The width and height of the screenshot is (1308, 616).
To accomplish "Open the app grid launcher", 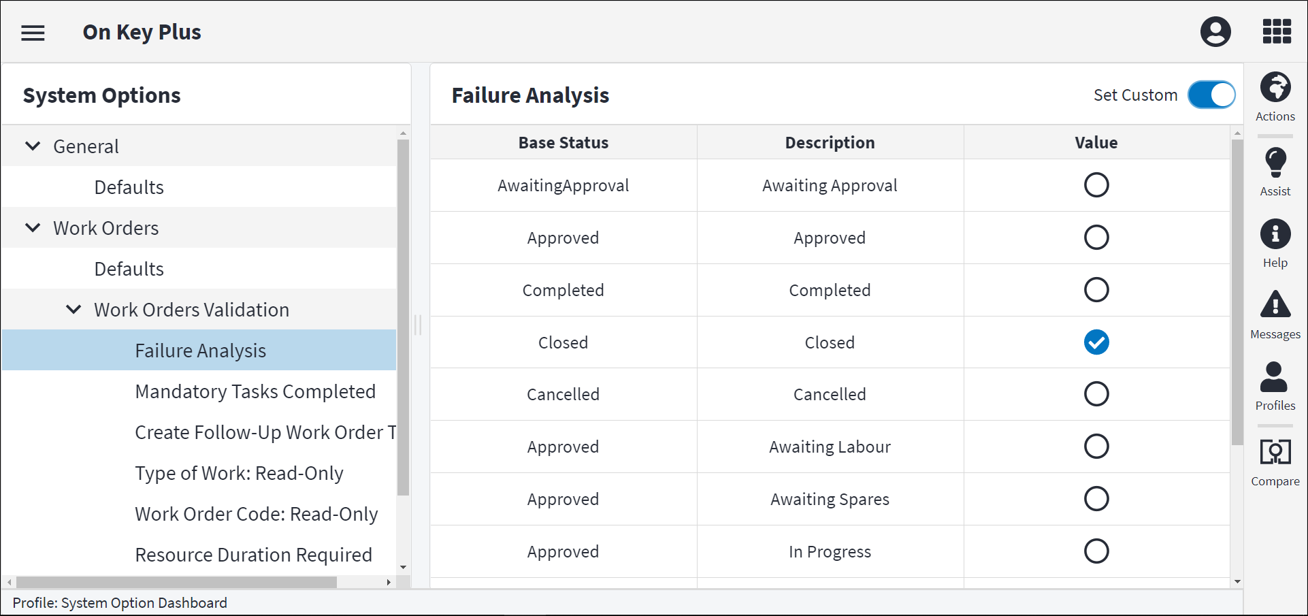I will pos(1277,32).
